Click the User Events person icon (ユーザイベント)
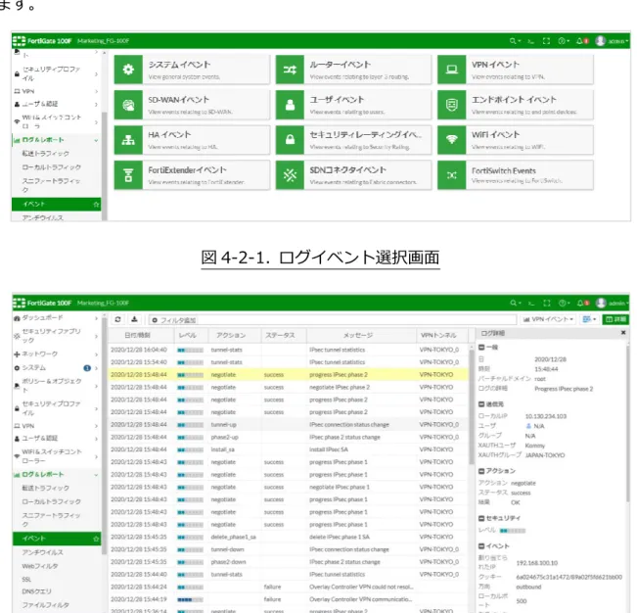This screenshot has height=613, width=637. pos(290,105)
